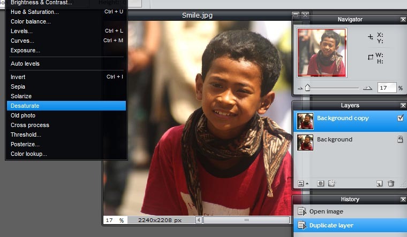
Task: Click scroll left arrow under image
Action: pos(199,220)
